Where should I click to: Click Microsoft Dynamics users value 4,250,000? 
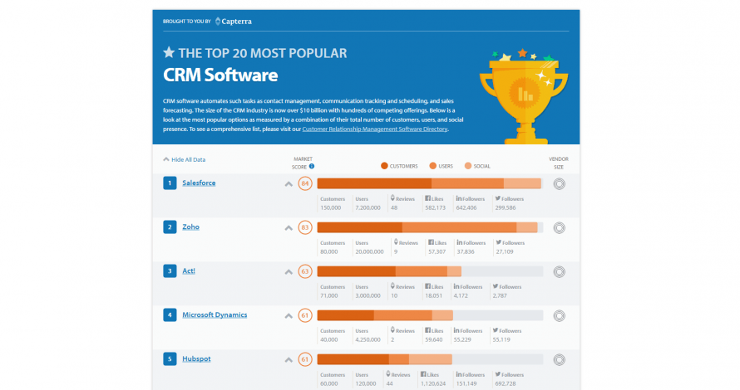tap(368, 339)
